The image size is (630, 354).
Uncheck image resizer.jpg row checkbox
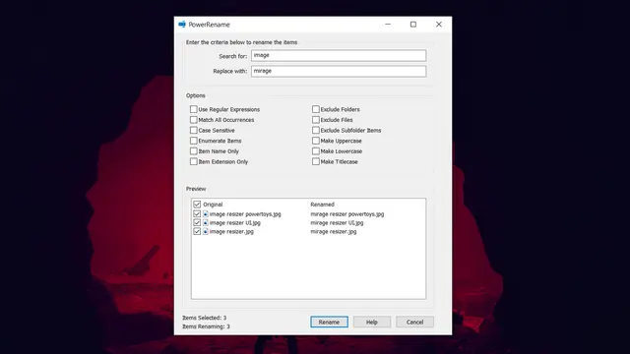click(x=197, y=232)
